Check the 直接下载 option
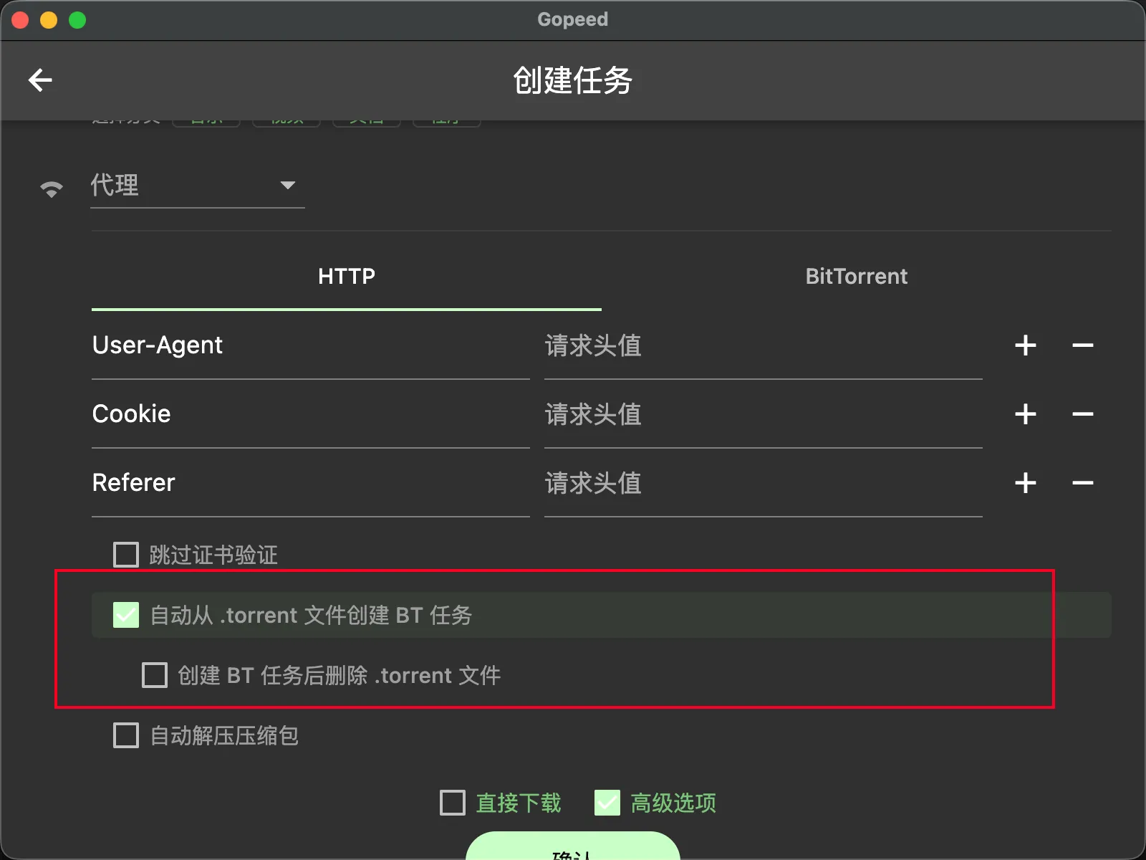Screen dimensions: 1146x860 (453, 803)
